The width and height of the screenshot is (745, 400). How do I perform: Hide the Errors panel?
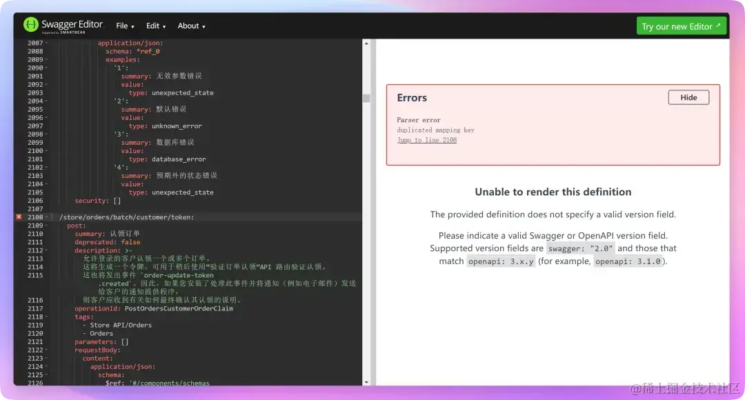tap(688, 97)
